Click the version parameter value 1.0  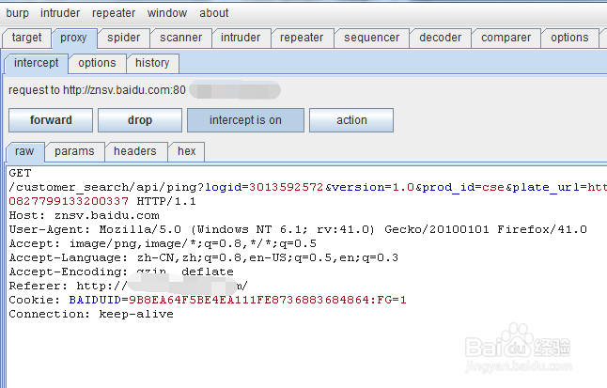[x=403, y=187]
